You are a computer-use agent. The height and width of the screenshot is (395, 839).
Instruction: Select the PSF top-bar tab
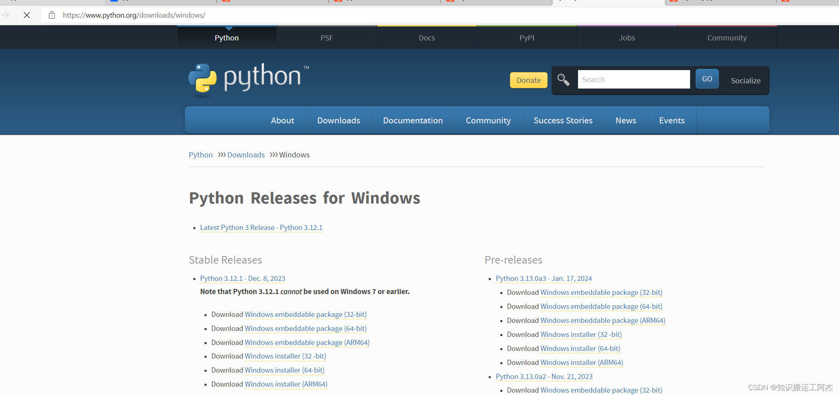pos(327,38)
